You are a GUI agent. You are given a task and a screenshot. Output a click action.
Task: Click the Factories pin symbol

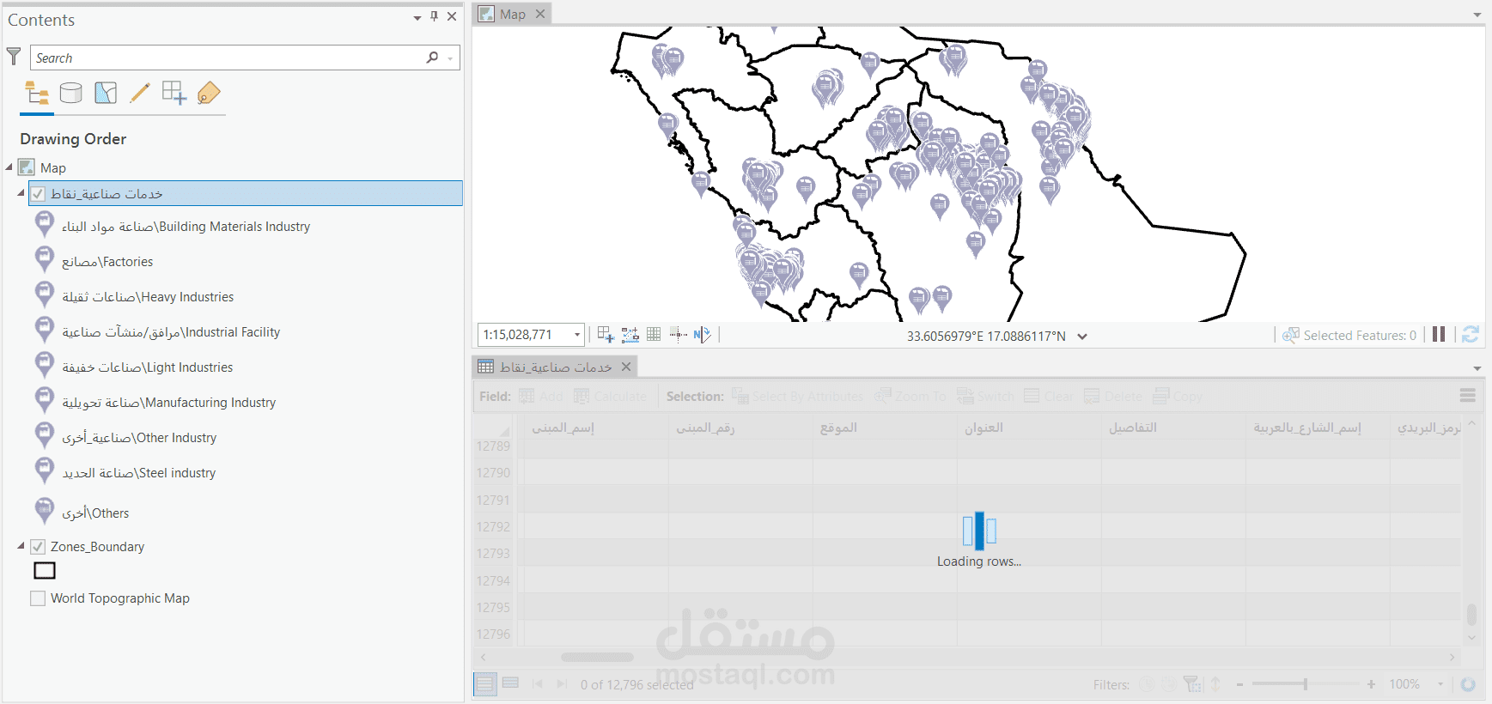[x=45, y=260]
